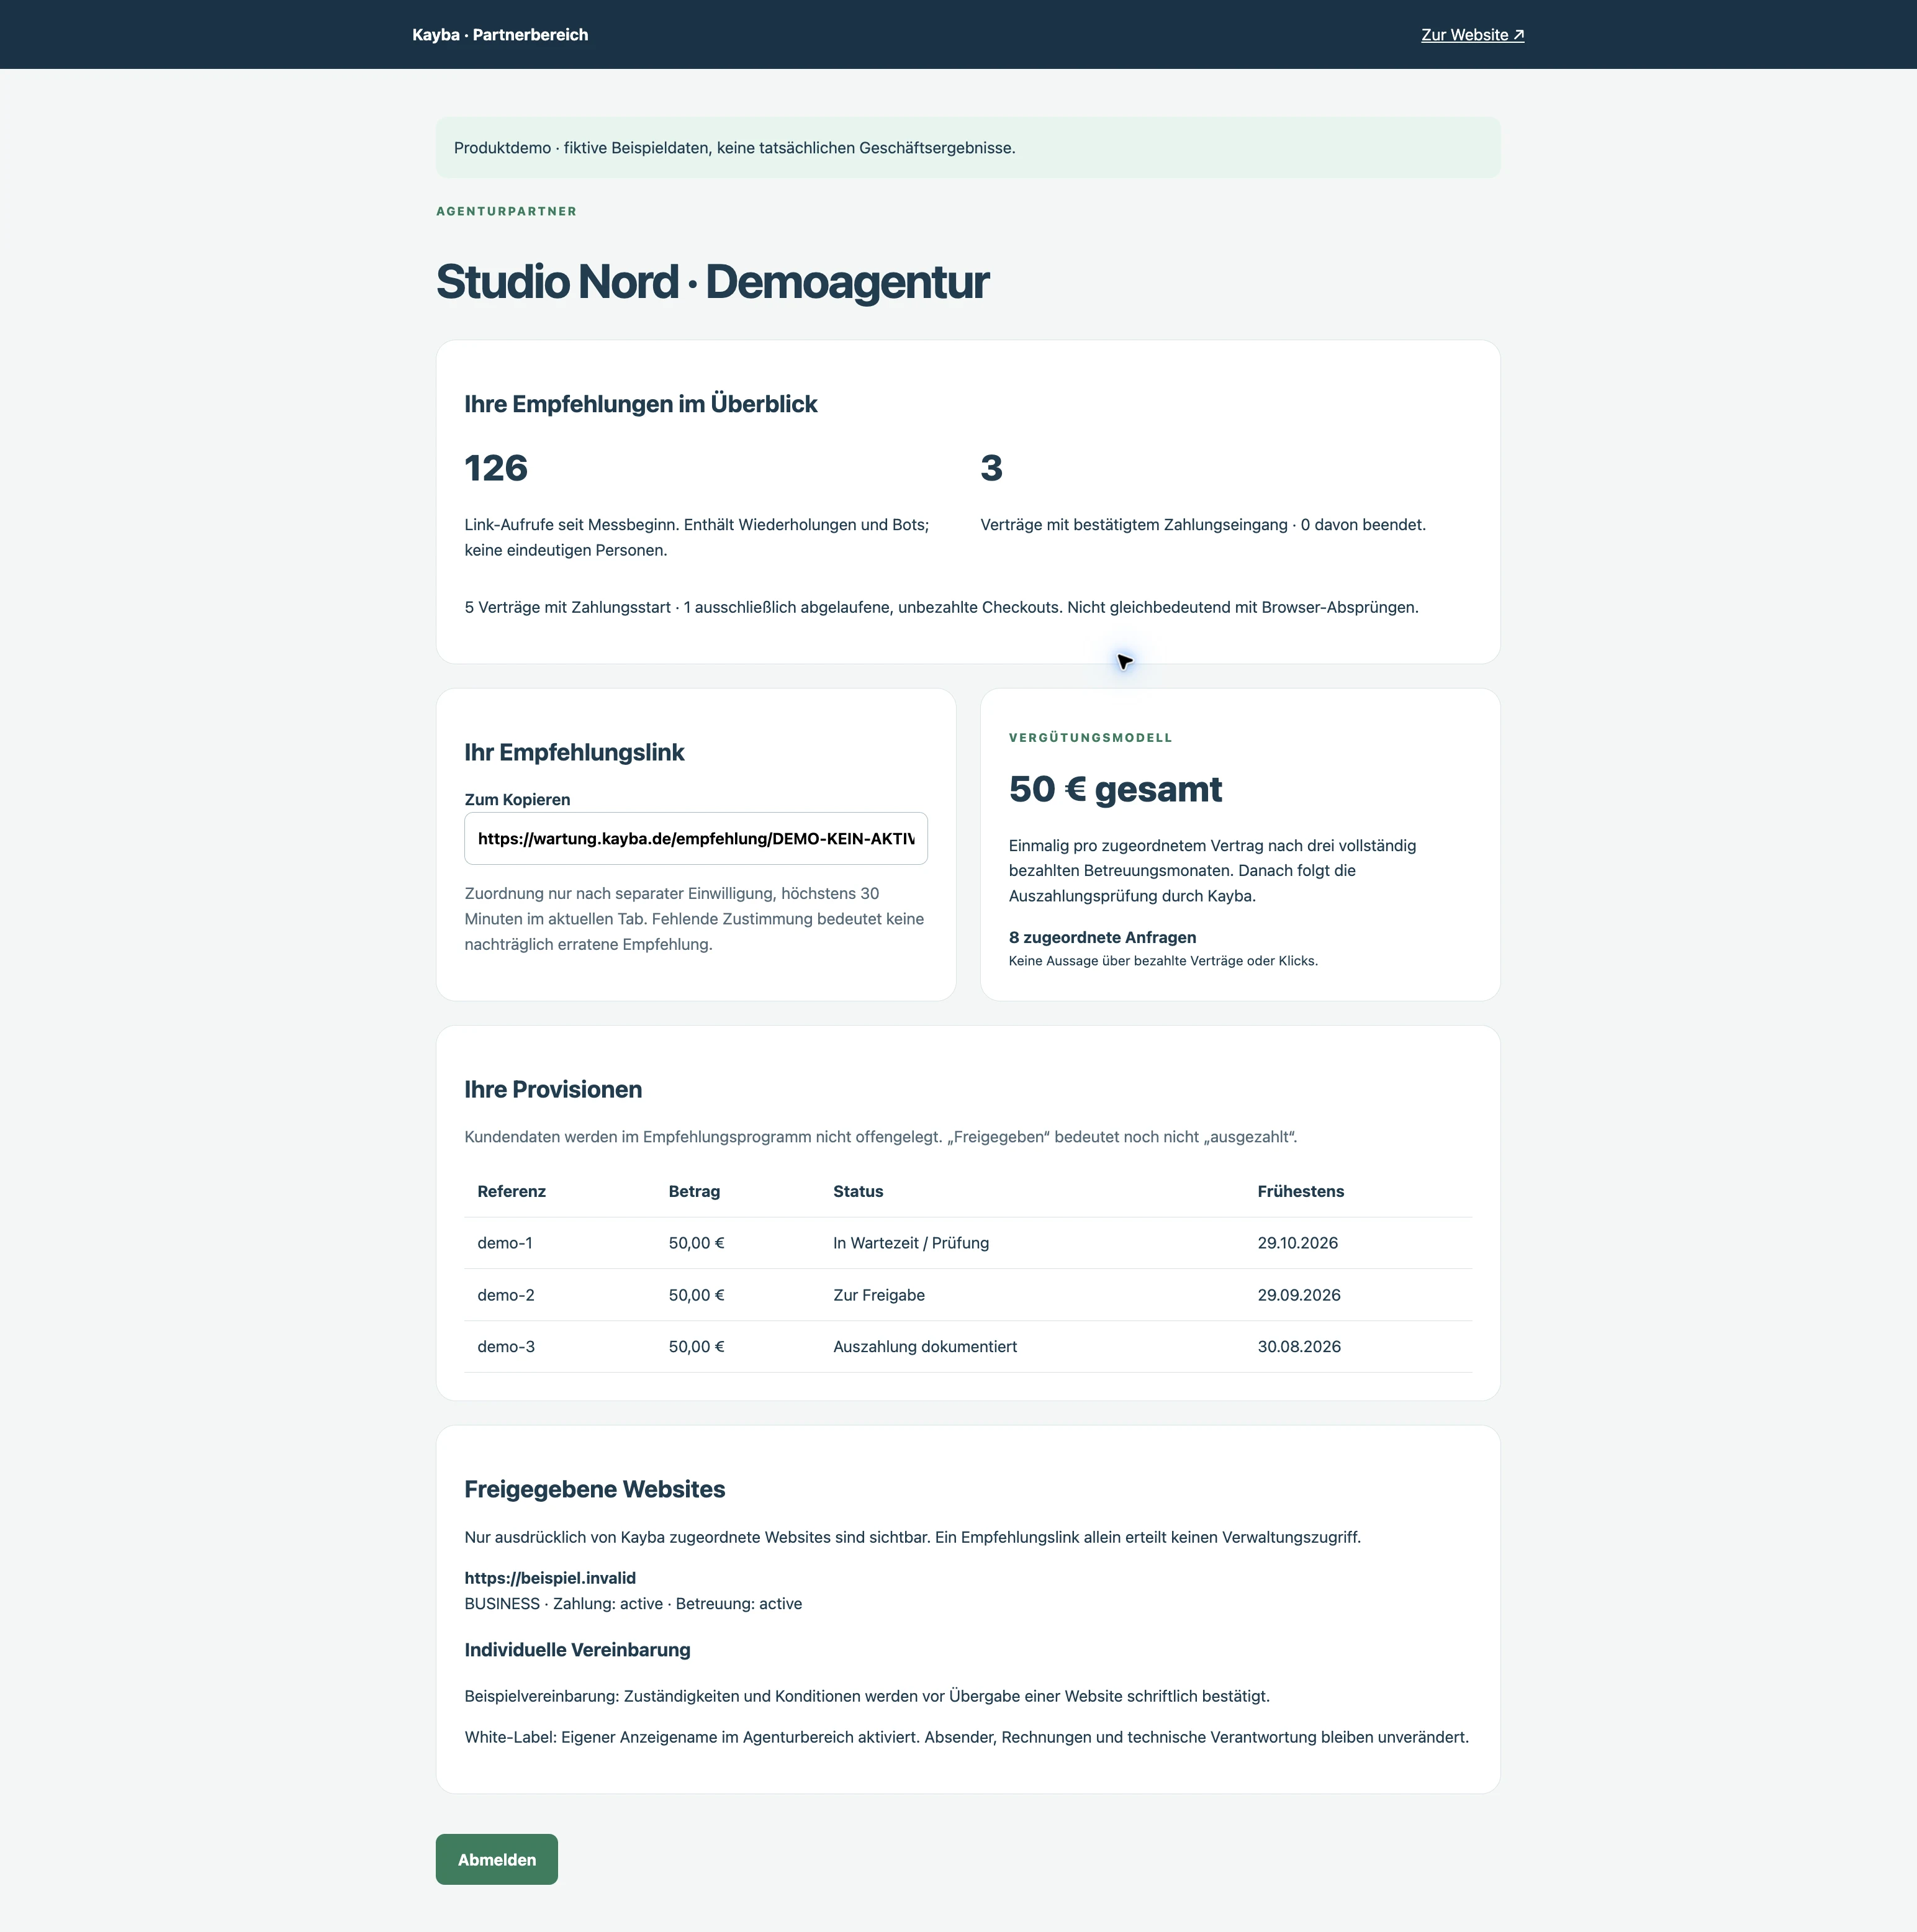Click the 'Studio Nord · Demoagentur' heading
This screenshot has width=1917, height=1932.
coord(712,282)
